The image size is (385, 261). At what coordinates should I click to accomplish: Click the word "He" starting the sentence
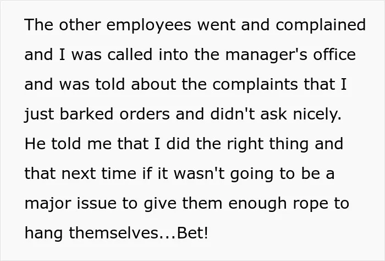(x=35, y=144)
